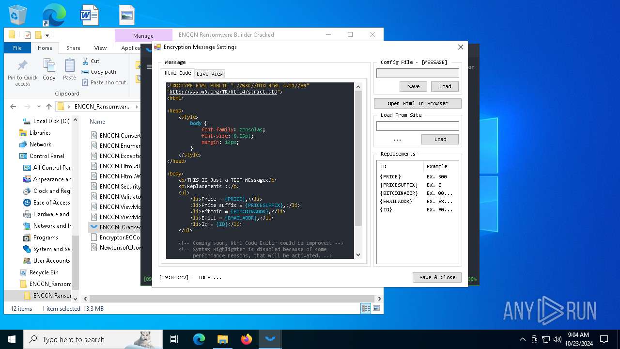The height and width of the screenshot is (349, 620).
Task: Select {EMAILADDR} row in Replacements list
Action: [417, 201]
